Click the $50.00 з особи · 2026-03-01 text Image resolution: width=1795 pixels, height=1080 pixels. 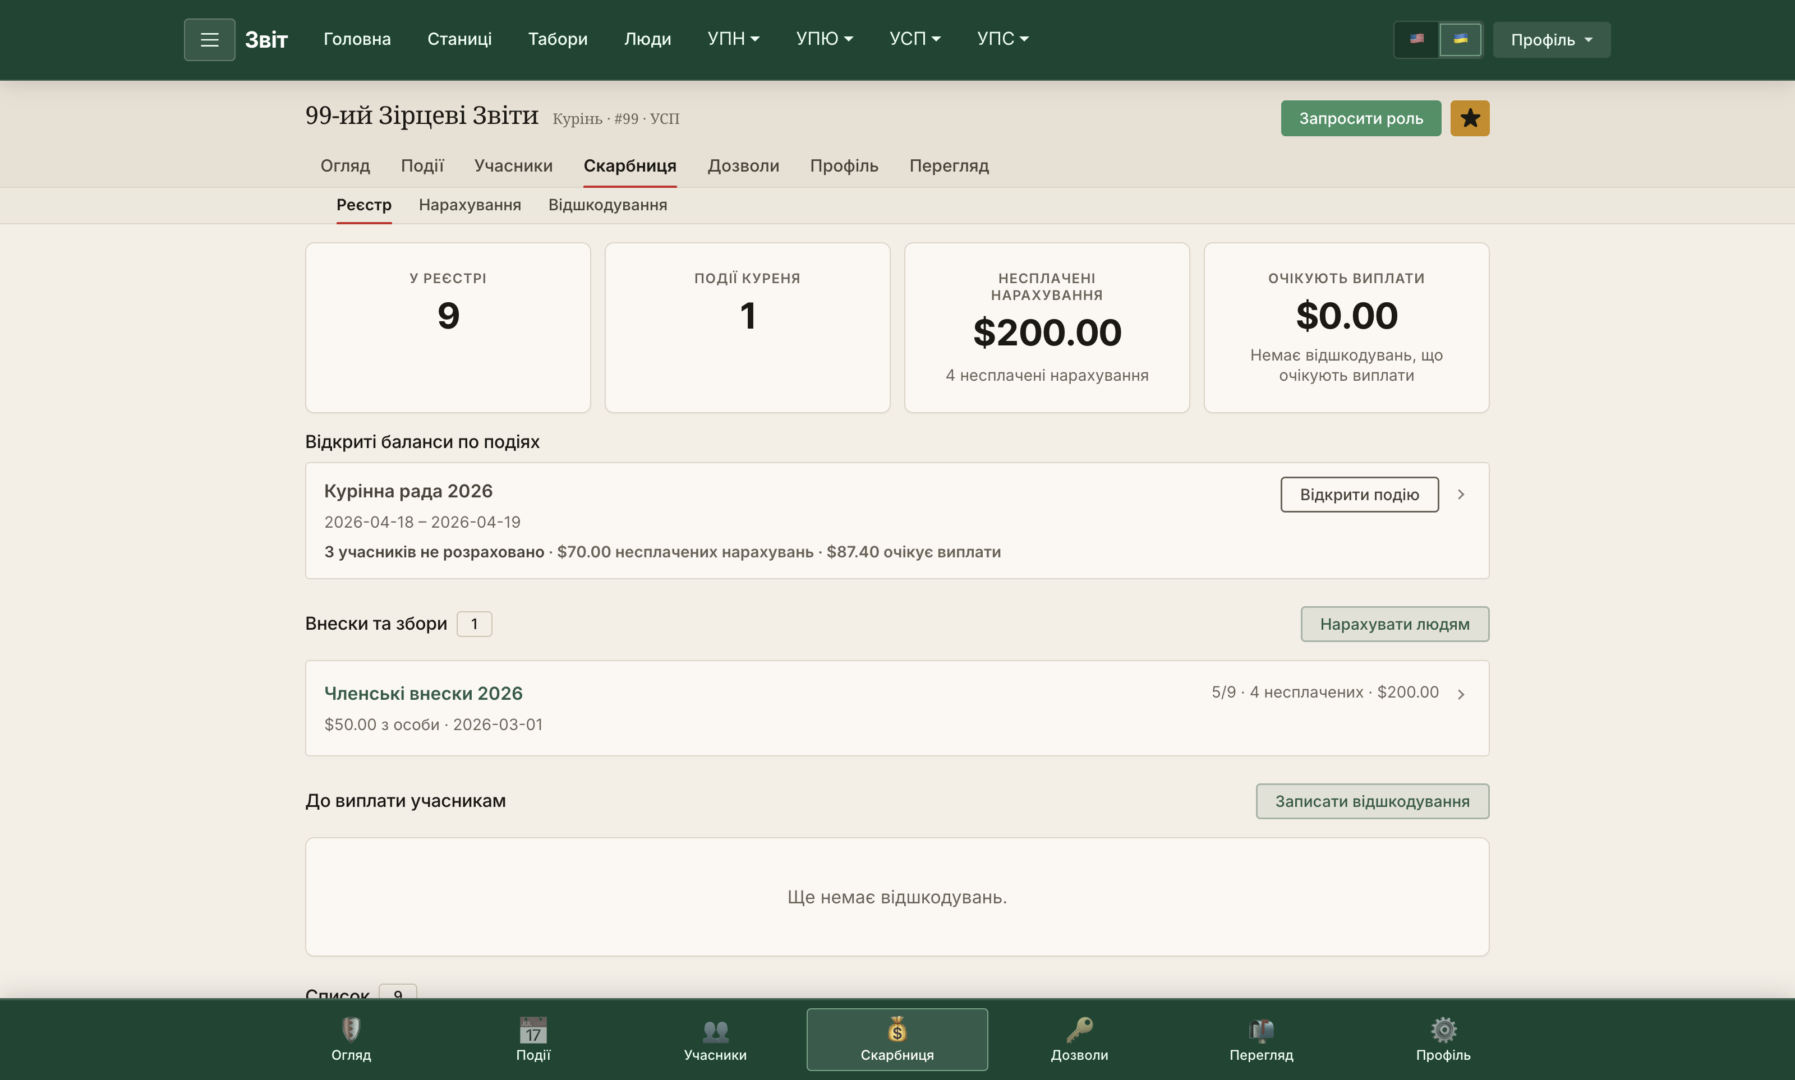click(433, 724)
